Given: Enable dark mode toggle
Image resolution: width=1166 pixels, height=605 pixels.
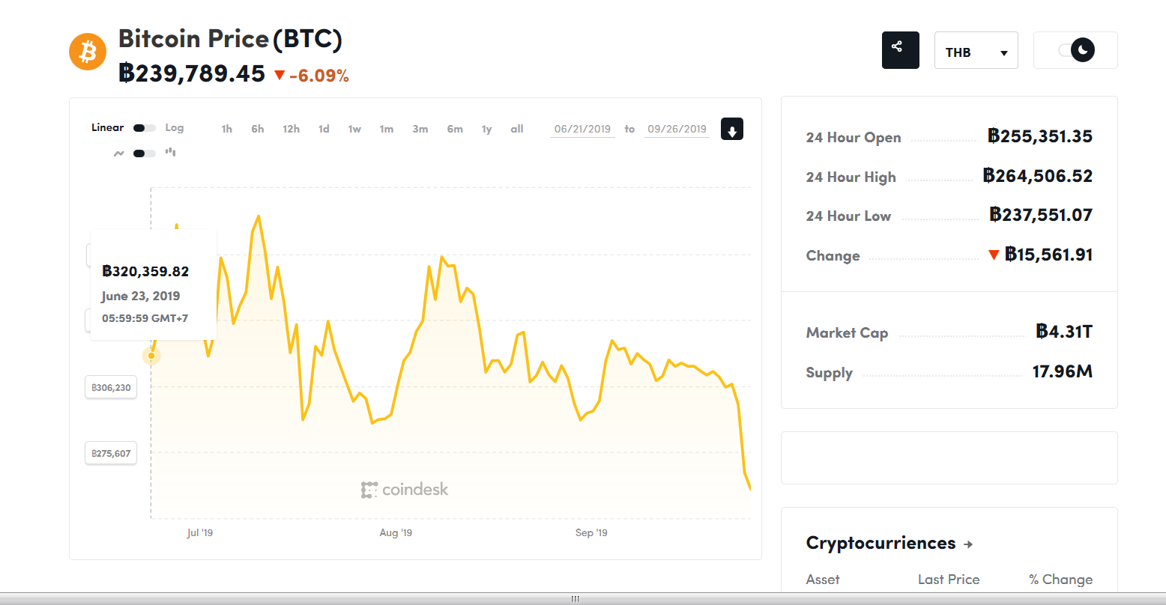Looking at the screenshot, I should (x=1076, y=50).
